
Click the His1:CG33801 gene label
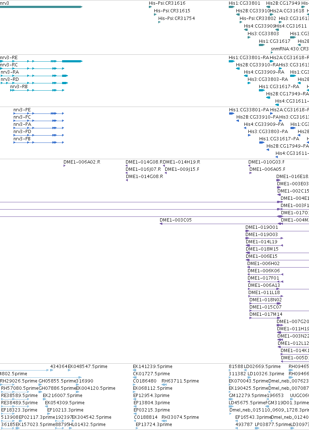coord(244,3)
